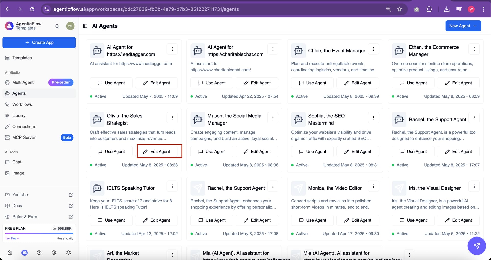
Task: Open options menu for AI Agent for leadtagger.com
Action: (x=172, y=49)
